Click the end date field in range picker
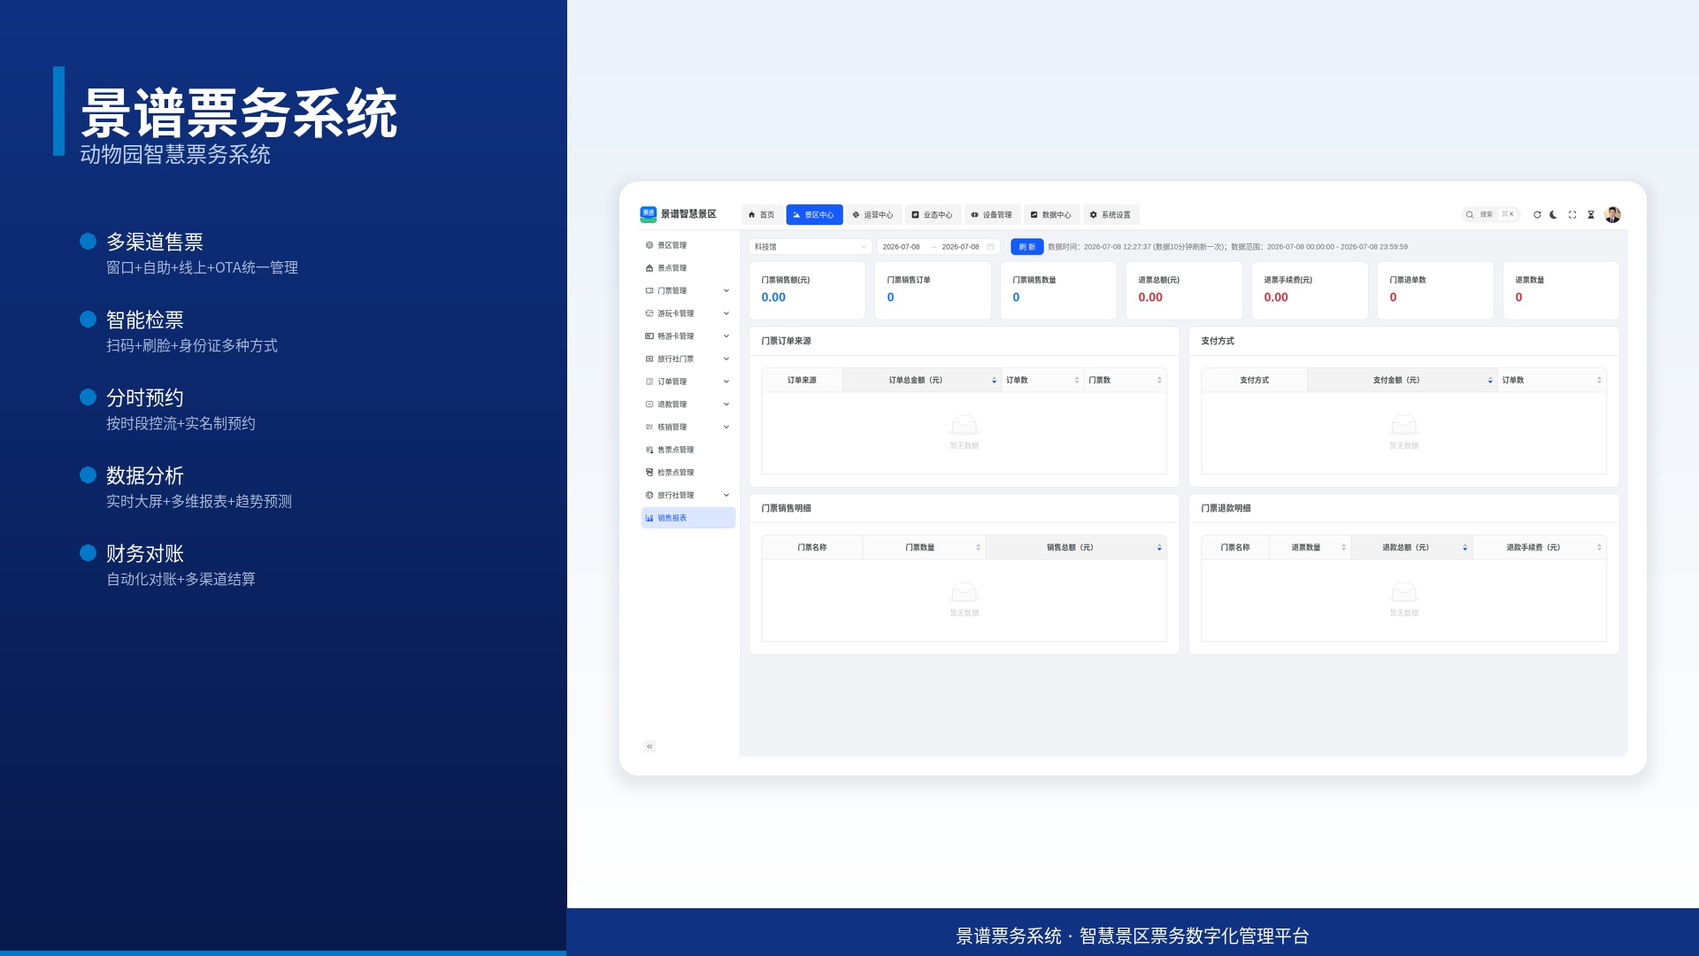This screenshot has height=956, width=1699. (x=961, y=247)
